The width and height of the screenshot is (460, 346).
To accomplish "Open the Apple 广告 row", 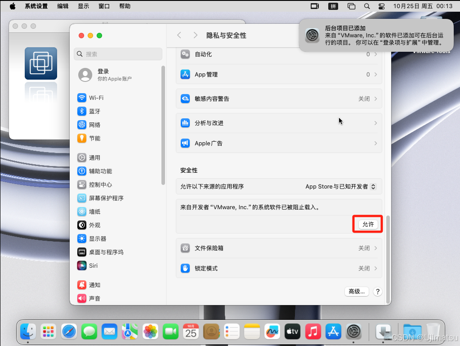I will tap(279, 143).
